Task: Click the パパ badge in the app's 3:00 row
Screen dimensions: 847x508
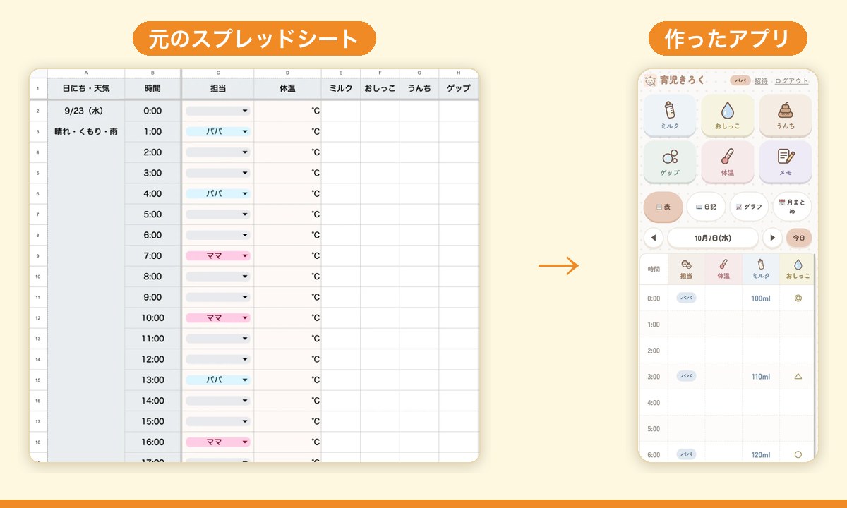Action: click(x=686, y=376)
